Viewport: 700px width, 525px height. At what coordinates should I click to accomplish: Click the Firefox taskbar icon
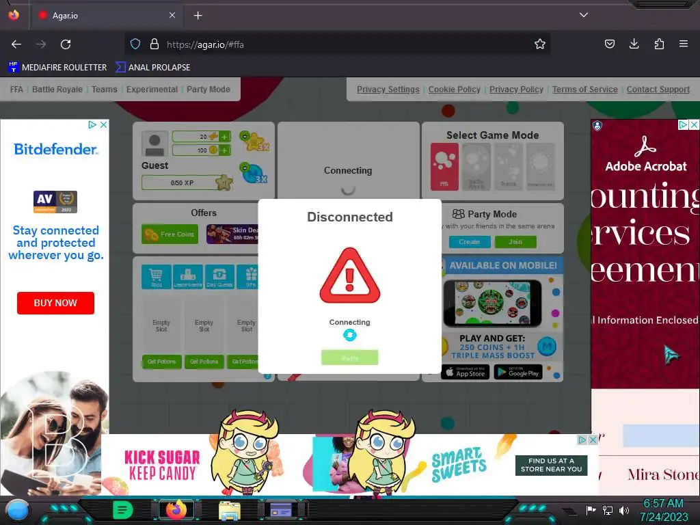176,510
